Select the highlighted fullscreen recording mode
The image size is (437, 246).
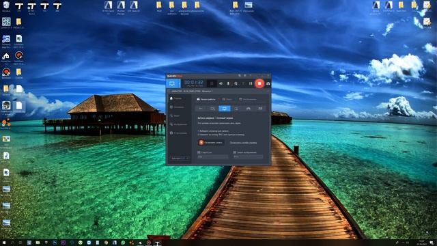(225, 109)
